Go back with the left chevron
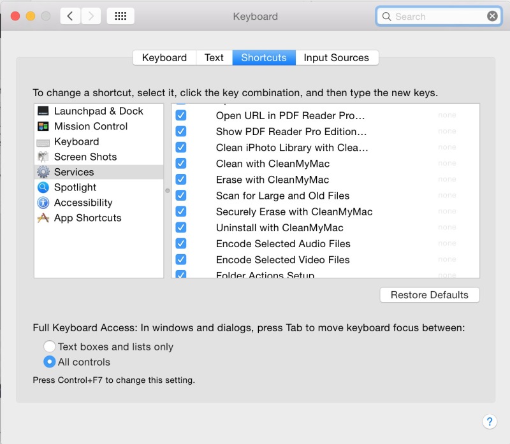The height and width of the screenshot is (444, 510). pos(70,16)
